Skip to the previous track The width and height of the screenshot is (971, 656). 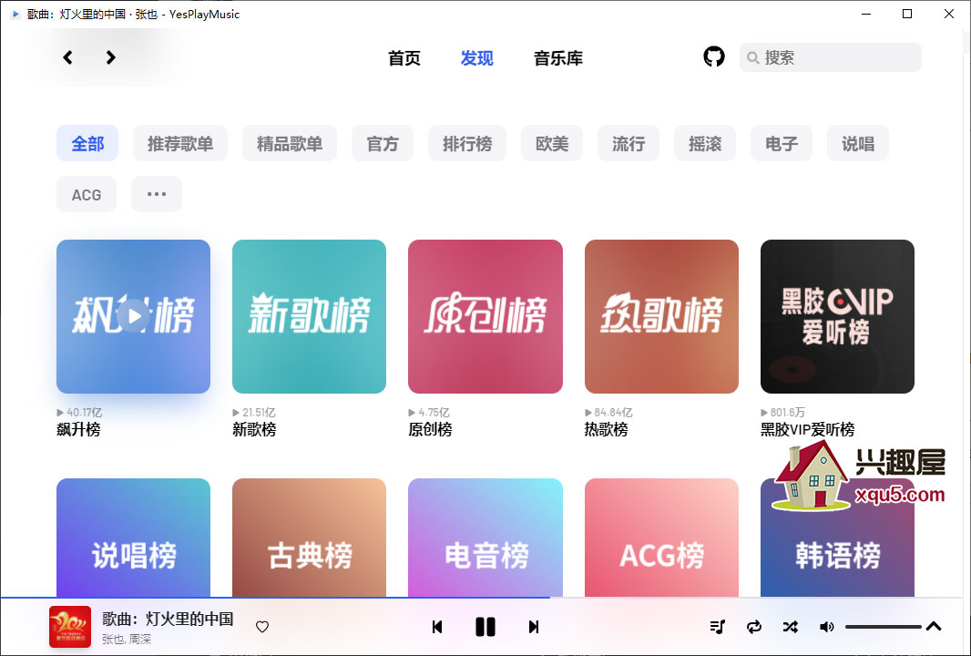pyautogui.click(x=437, y=627)
